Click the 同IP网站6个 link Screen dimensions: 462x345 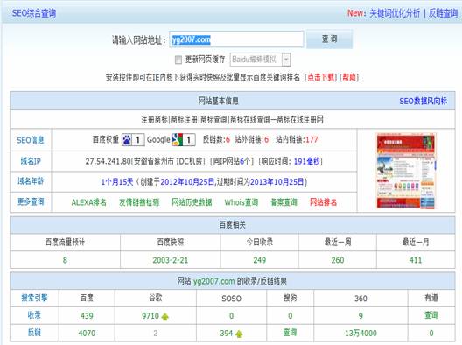231,161
